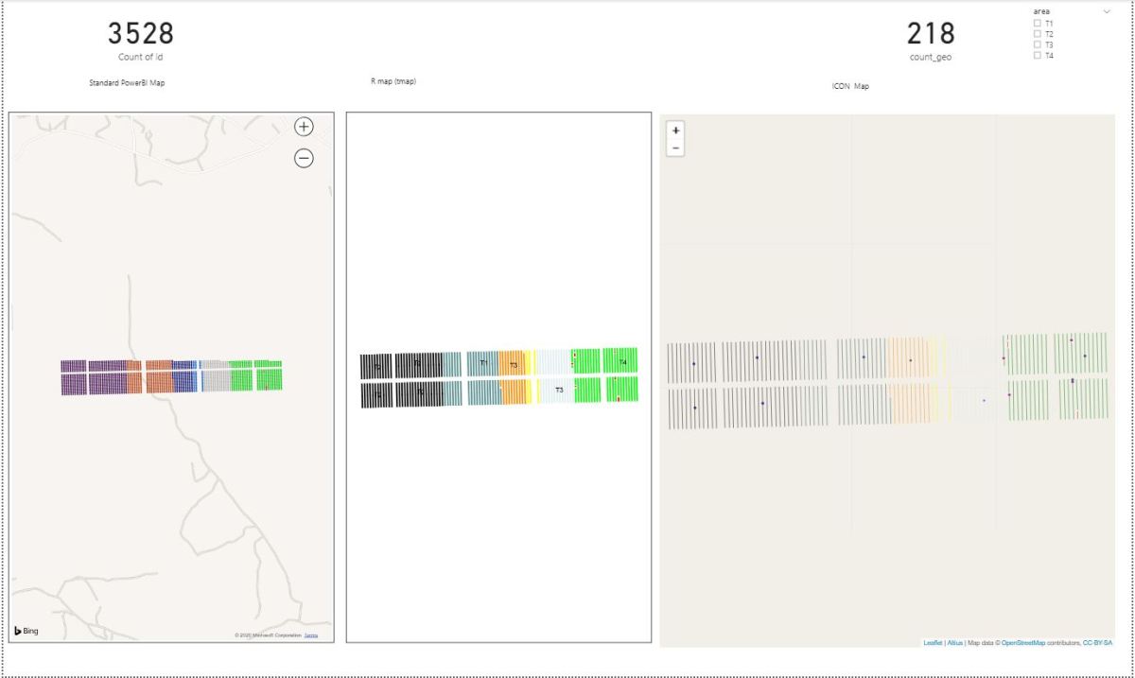Collapse the area slicer with its chevron
1135x678 pixels.
(1107, 11)
